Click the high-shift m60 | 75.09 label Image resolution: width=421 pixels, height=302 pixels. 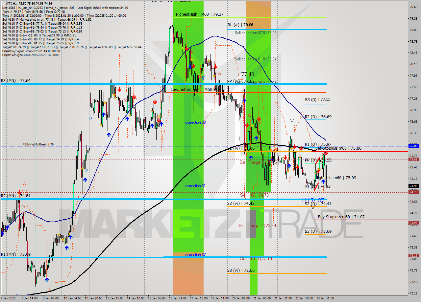pos(335,178)
